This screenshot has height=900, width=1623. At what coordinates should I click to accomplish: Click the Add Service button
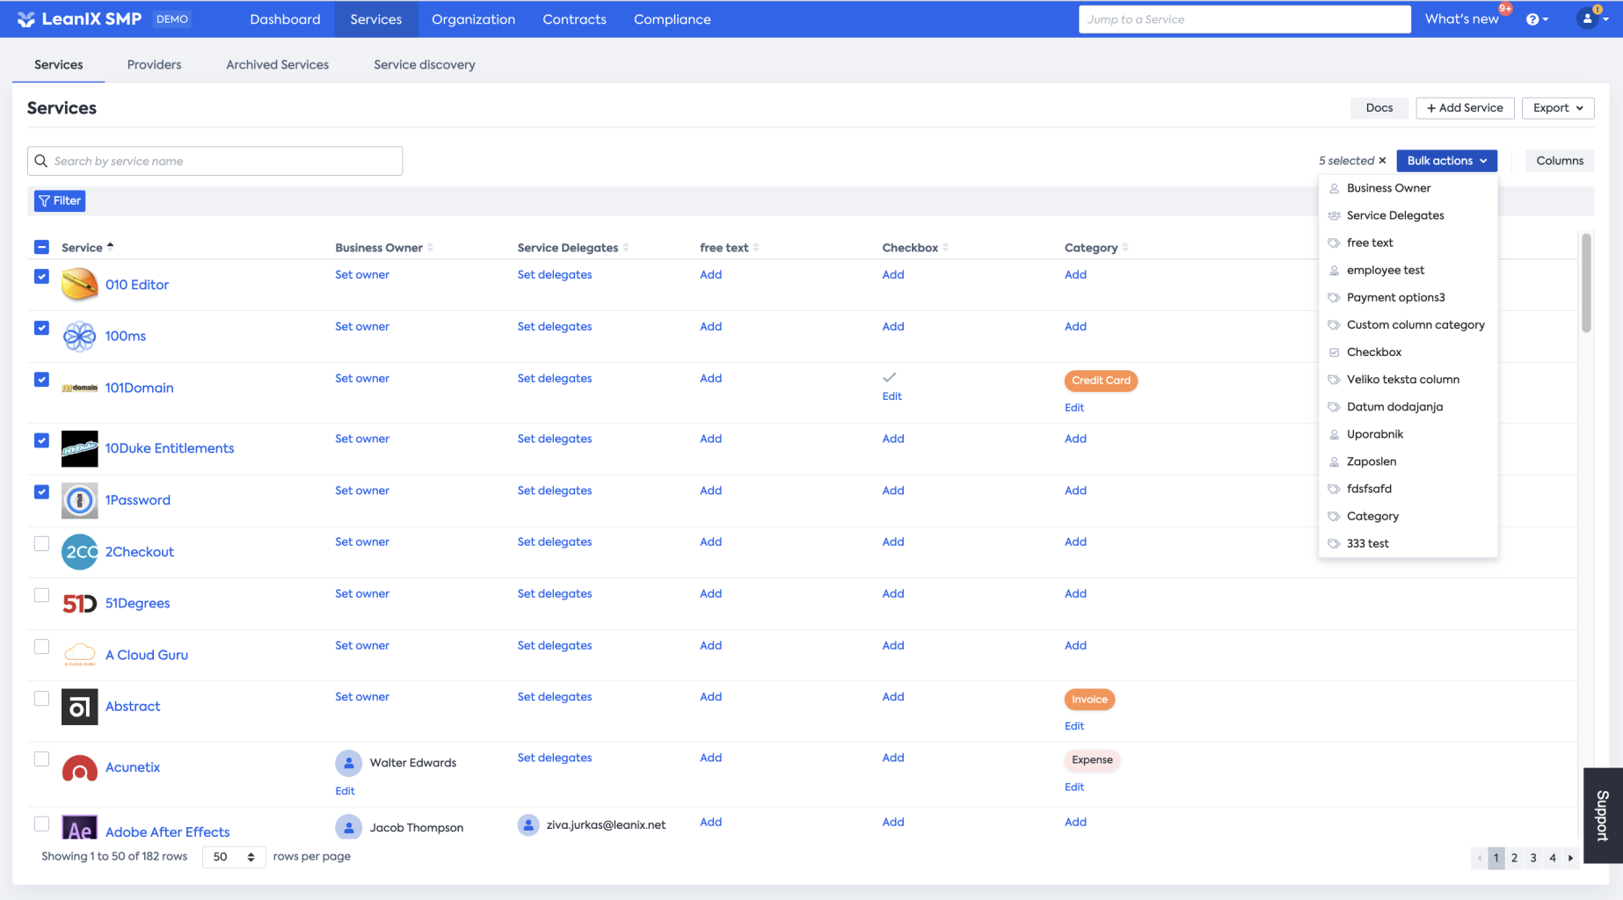click(1465, 108)
